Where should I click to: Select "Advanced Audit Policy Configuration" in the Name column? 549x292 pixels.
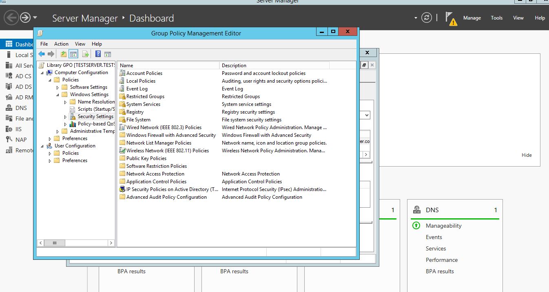166,197
